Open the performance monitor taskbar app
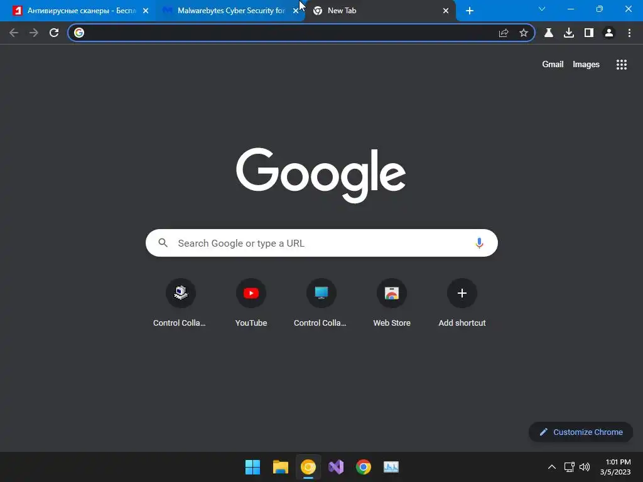The image size is (643, 482). (x=391, y=467)
